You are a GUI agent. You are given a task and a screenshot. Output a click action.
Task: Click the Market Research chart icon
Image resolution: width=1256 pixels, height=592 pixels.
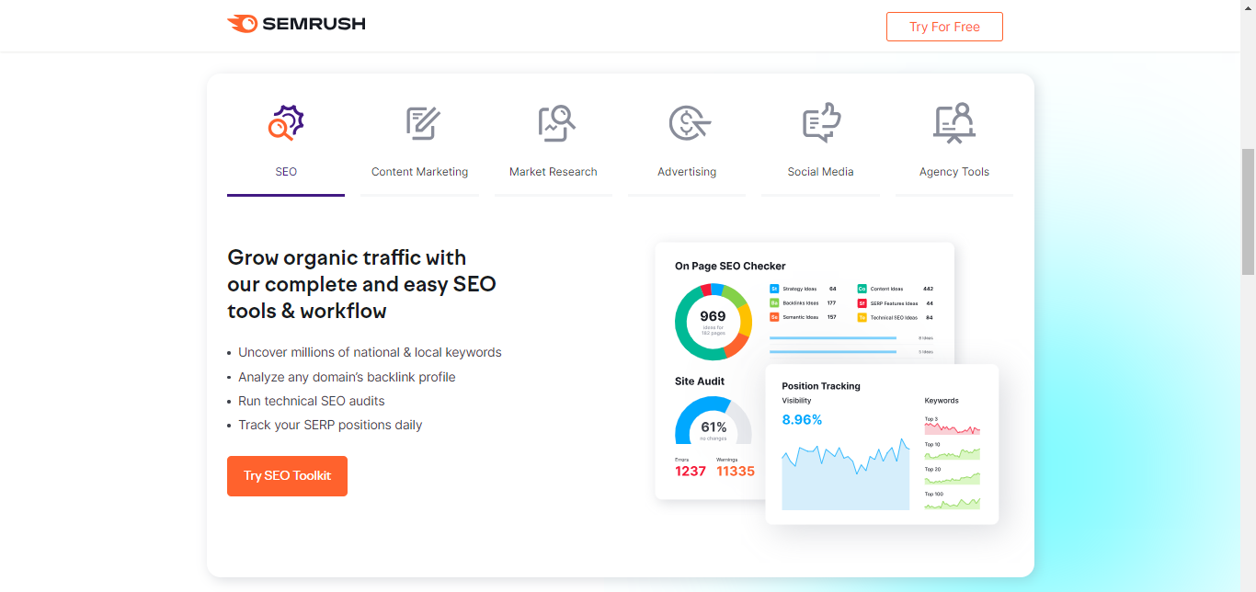[x=555, y=123]
